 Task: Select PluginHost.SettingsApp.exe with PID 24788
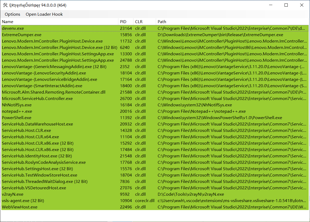(x=155, y=60)
